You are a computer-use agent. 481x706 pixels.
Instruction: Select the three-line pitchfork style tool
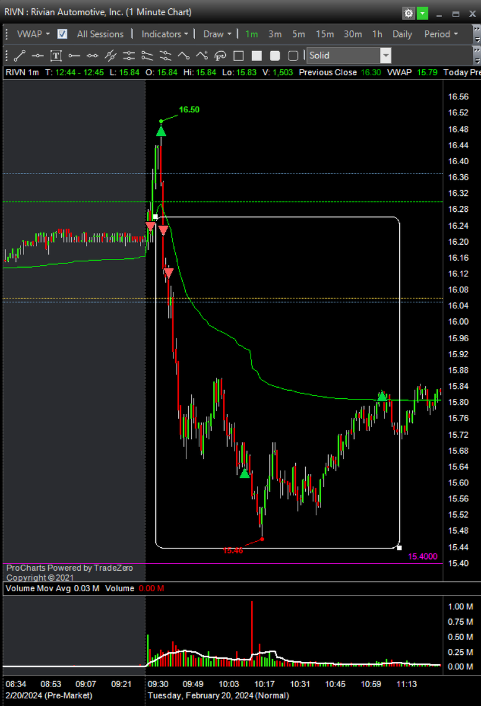click(165, 56)
